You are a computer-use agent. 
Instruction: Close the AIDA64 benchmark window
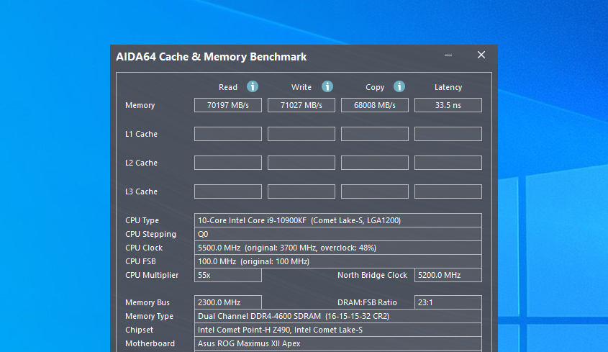click(481, 55)
